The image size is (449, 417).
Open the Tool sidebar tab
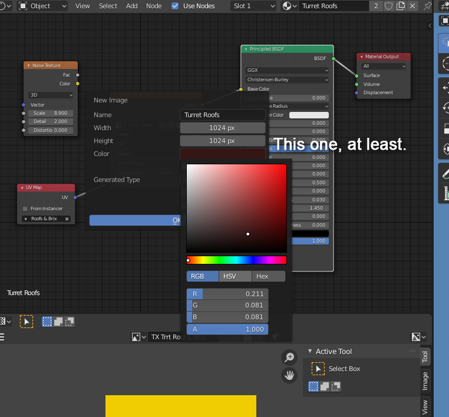[x=425, y=356]
